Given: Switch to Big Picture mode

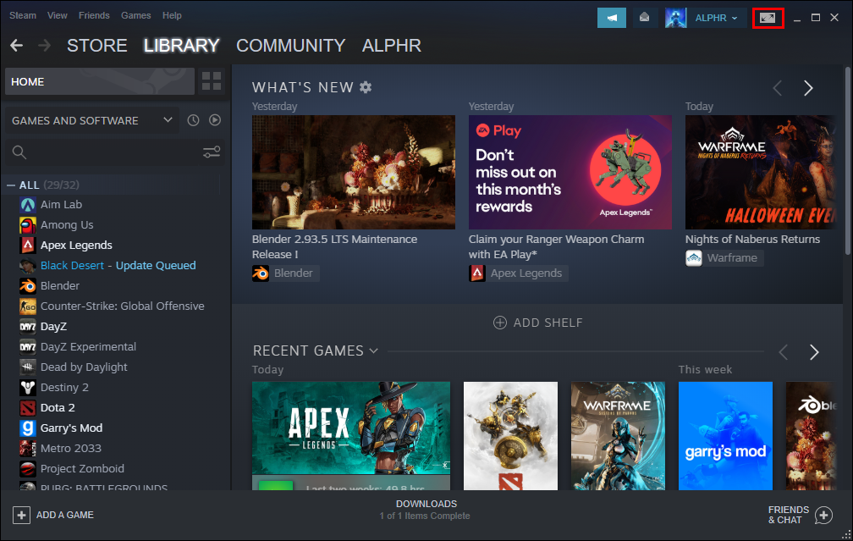Looking at the screenshot, I should point(768,18).
